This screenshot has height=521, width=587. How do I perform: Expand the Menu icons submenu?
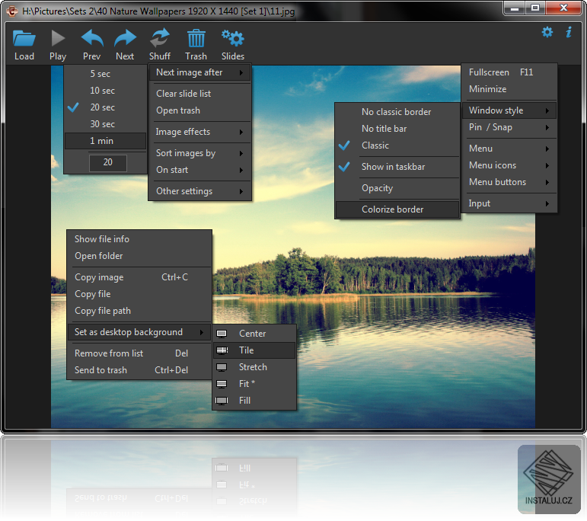tap(509, 165)
